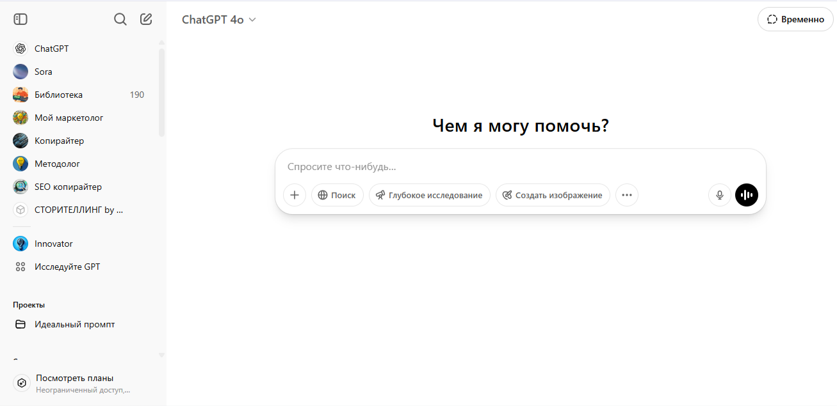Click the Копирайтер avatar icon
Screen dimensions: 837x406
tap(20, 141)
